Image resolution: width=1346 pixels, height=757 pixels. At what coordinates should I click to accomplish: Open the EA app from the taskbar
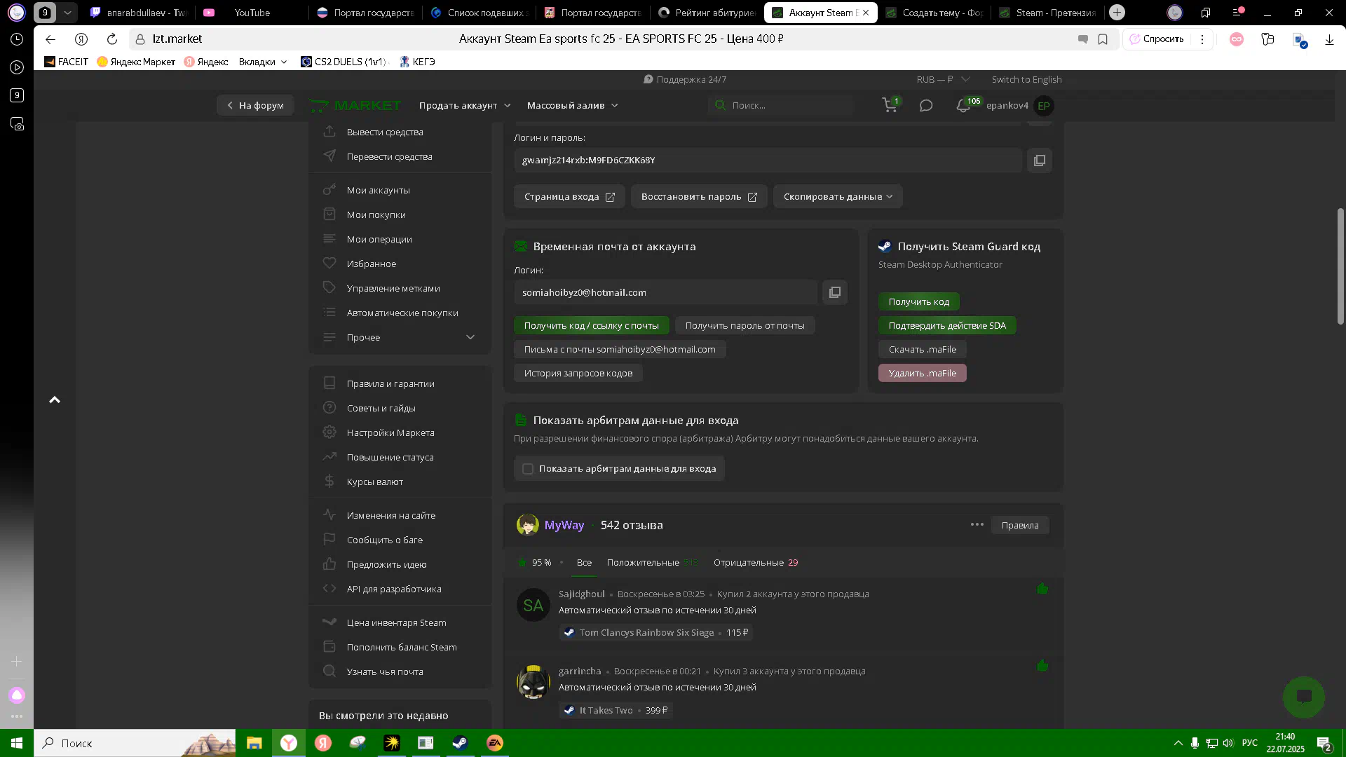point(495,743)
